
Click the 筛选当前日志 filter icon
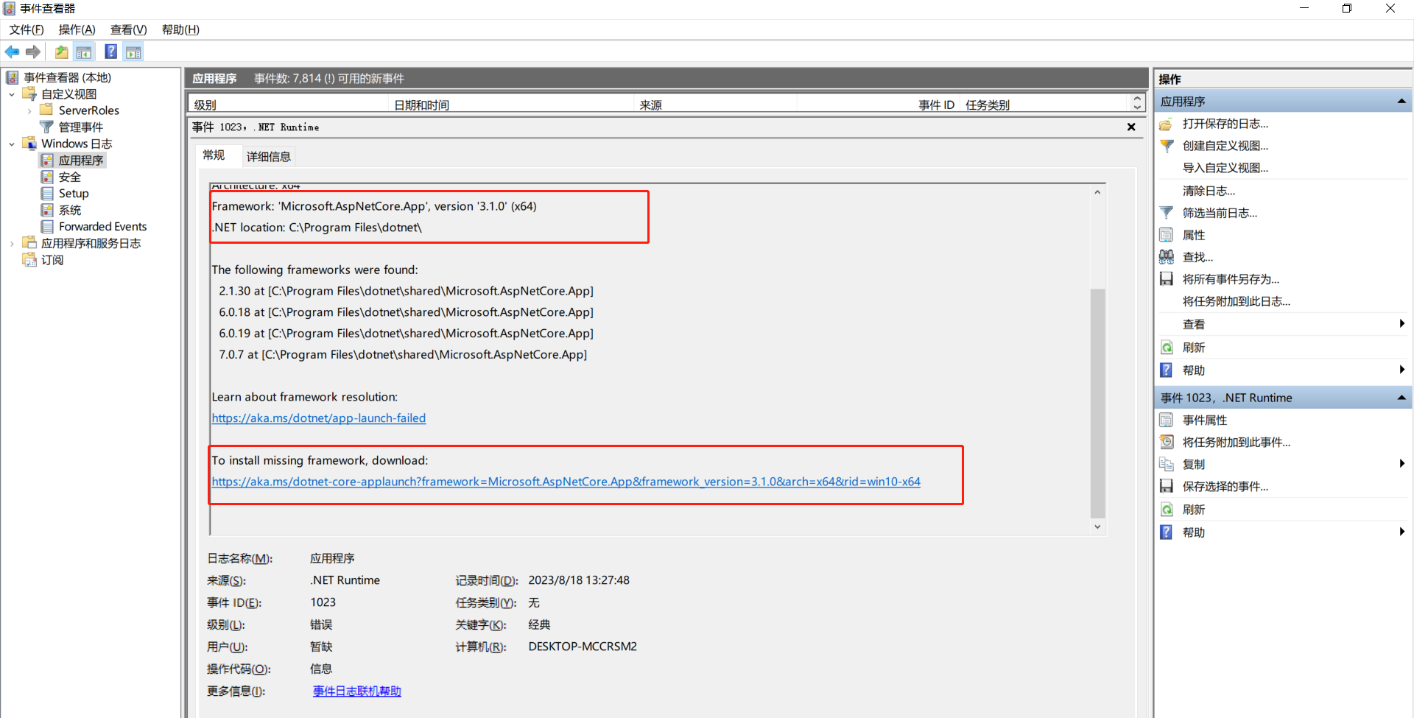click(1167, 213)
